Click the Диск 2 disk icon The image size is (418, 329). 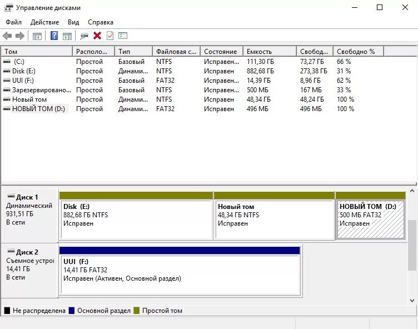pyautogui.click(x=11, y=251)
